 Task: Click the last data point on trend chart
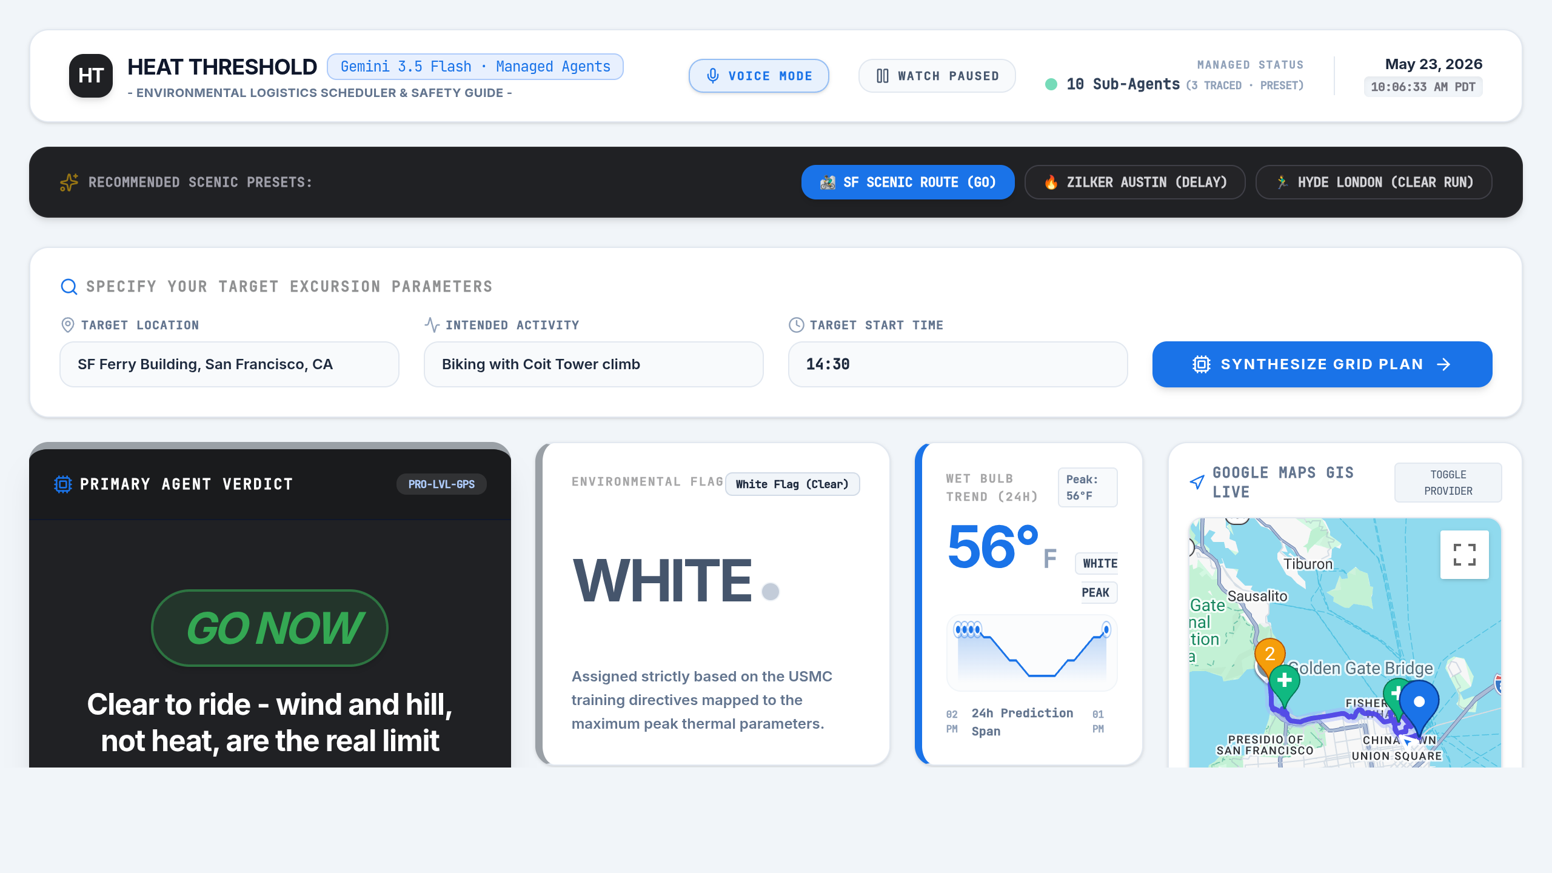[1106, 630]
